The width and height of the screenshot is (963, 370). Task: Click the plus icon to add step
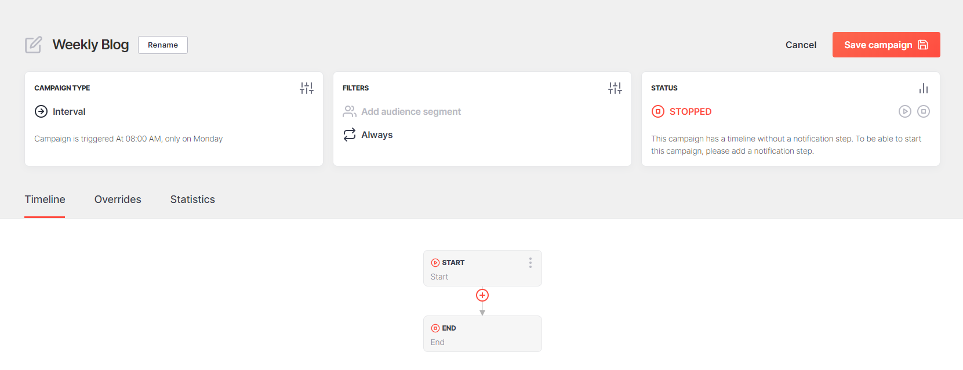482,295
